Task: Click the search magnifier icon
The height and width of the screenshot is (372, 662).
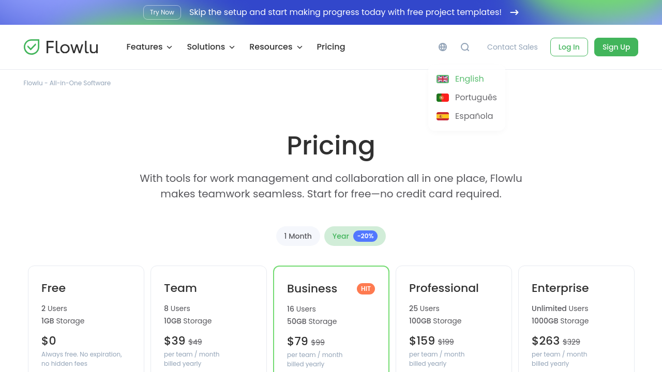Action: point(465,47)
